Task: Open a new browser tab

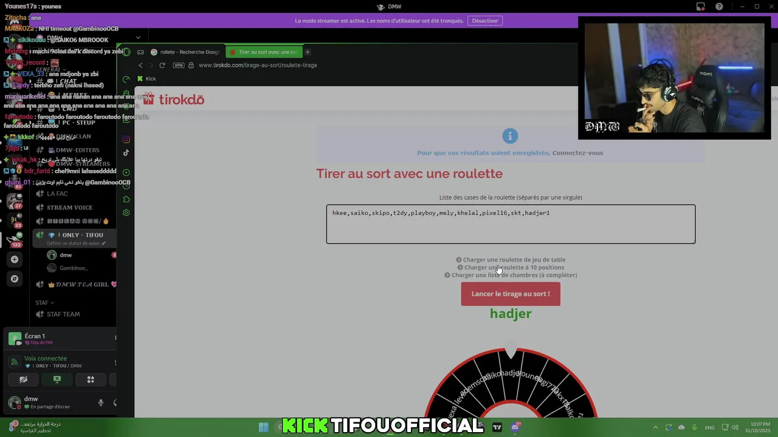Action: click(x=308, y=52)
